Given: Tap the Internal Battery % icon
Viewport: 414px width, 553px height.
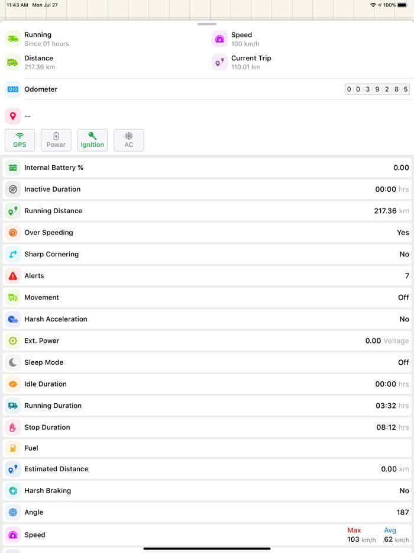Looking at the screenshot, I should click(x=13, y=168).
